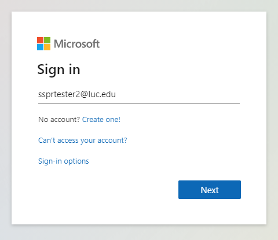Click the "ssprtester2" part of the email
278x240 pixels.
(x=59, y=94)
